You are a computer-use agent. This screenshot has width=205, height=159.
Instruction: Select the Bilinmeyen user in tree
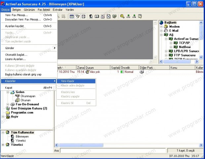(22, 136)
